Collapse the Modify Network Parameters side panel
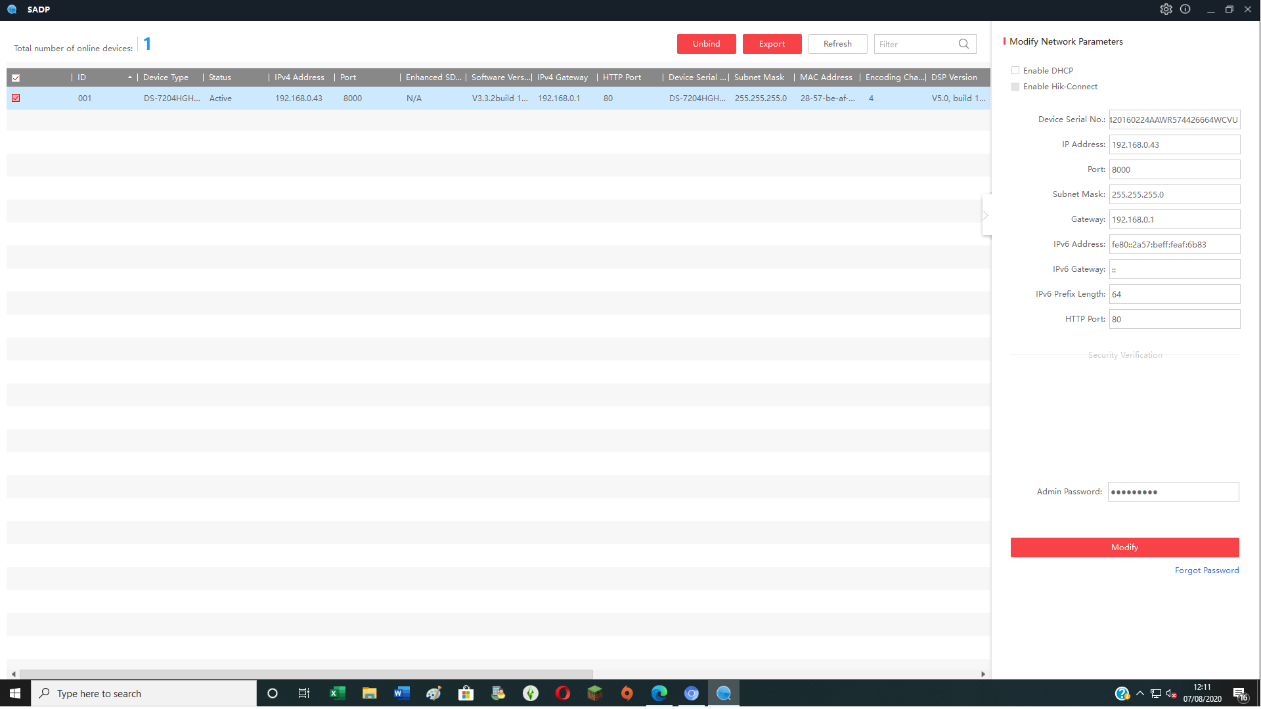 tap(986, 215)
